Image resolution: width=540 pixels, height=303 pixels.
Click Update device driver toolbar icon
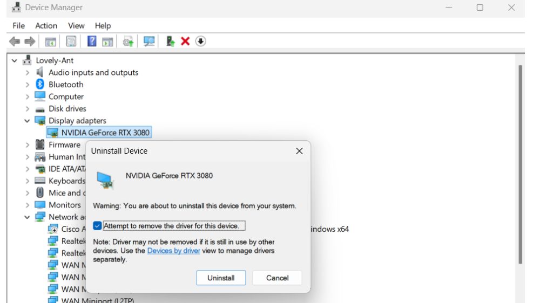tap(128, 42)
